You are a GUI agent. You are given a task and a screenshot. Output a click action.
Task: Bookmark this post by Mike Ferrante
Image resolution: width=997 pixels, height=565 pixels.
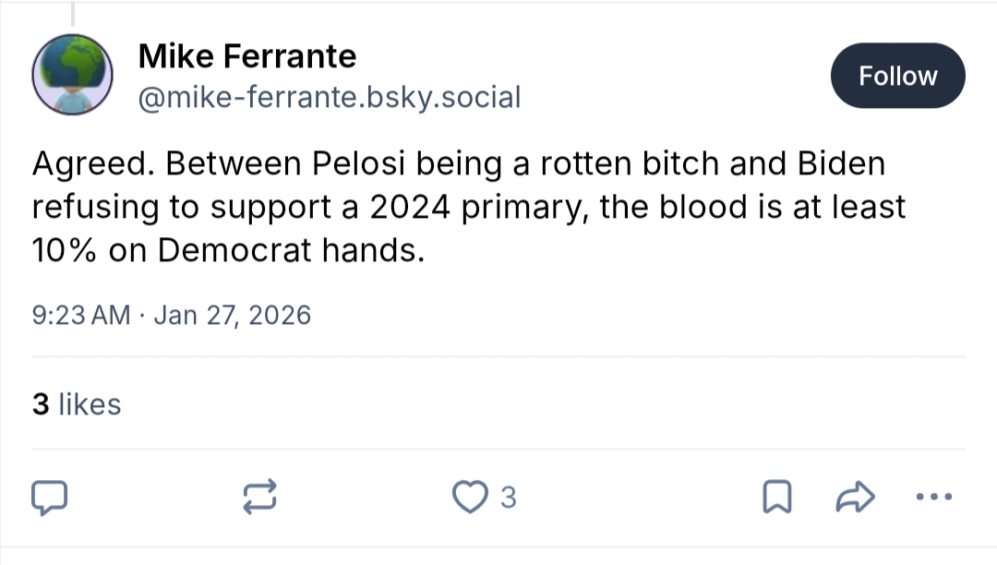(x=777, y=498)
